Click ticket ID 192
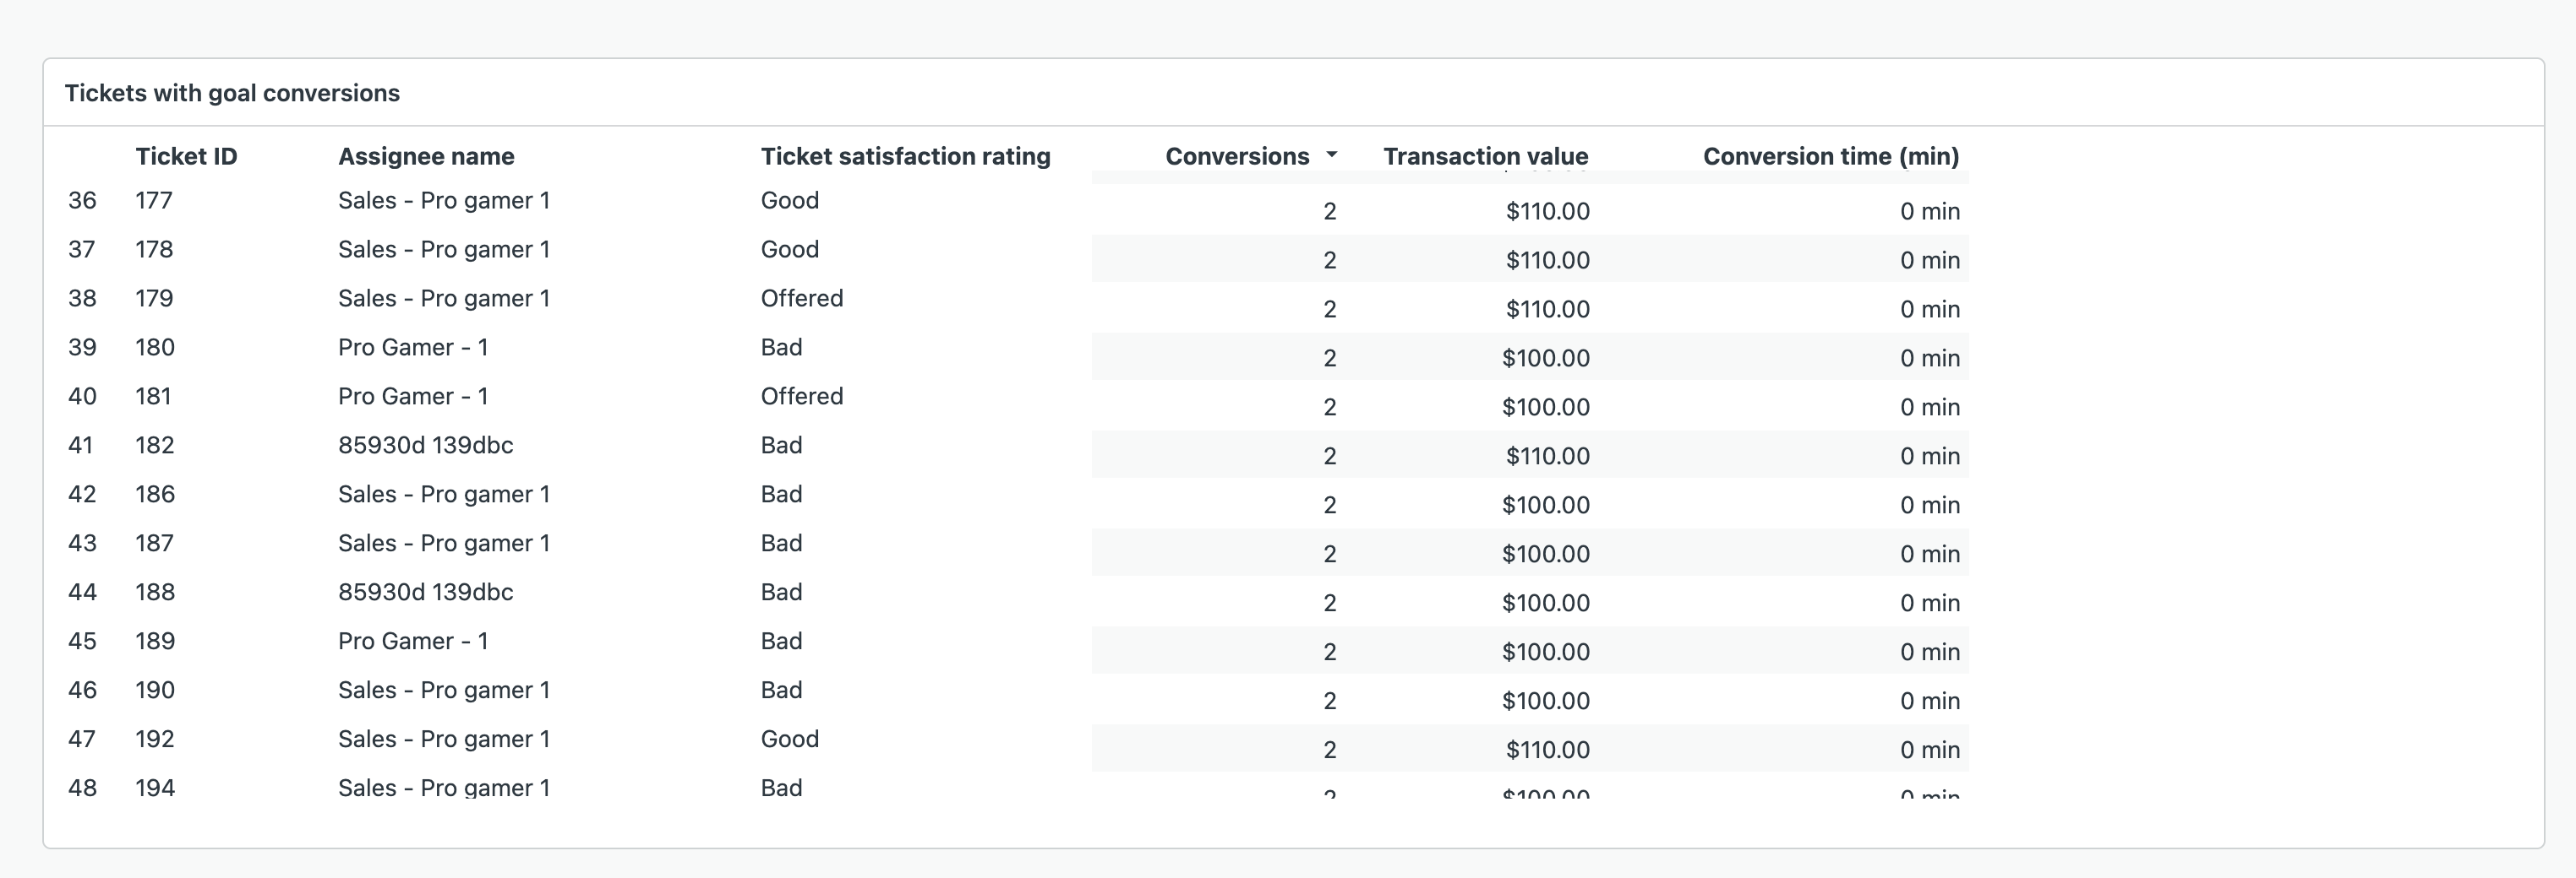 155,740
